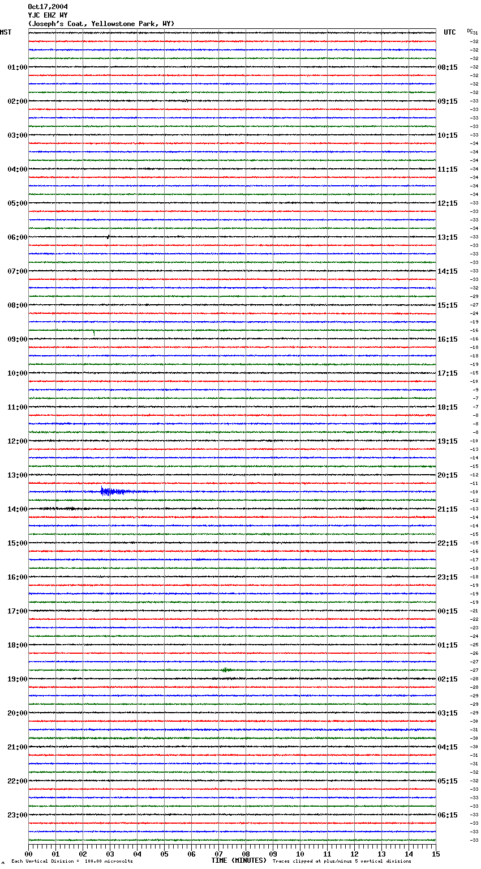This screenshot has width=481, height=869.
Task: Select the 21:00 MST time label
Action: [17, 747]
